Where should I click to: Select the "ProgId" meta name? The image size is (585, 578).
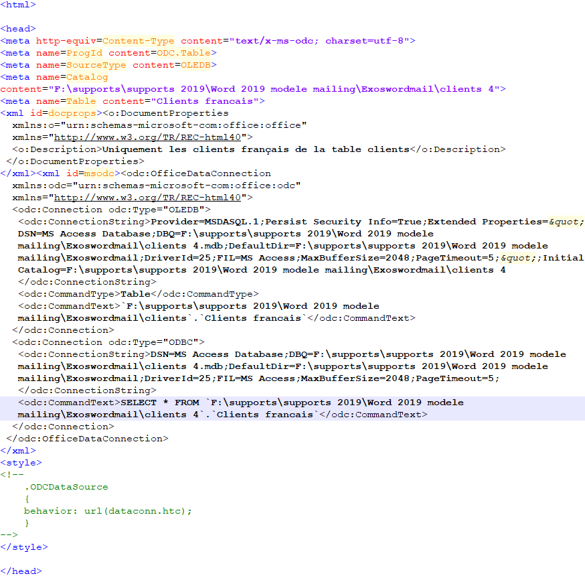pyautogui.click(x=84, y=53)
